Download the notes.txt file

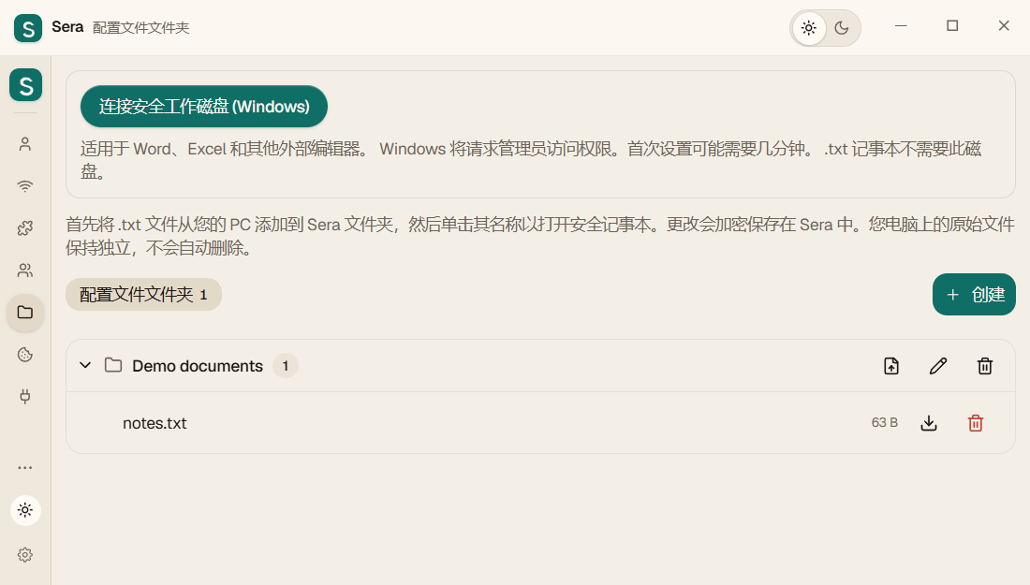pos(929,423)
